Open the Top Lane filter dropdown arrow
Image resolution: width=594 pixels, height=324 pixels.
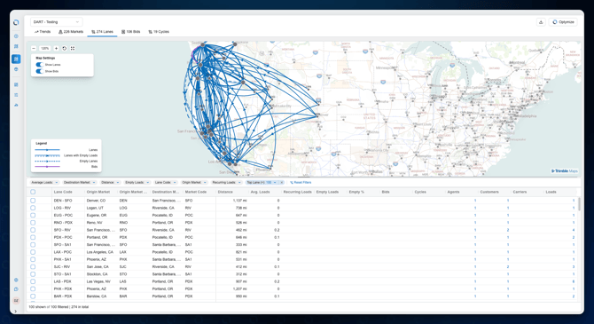pos(275,183)
